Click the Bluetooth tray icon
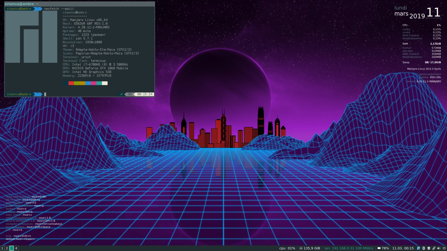 [424, 248]
